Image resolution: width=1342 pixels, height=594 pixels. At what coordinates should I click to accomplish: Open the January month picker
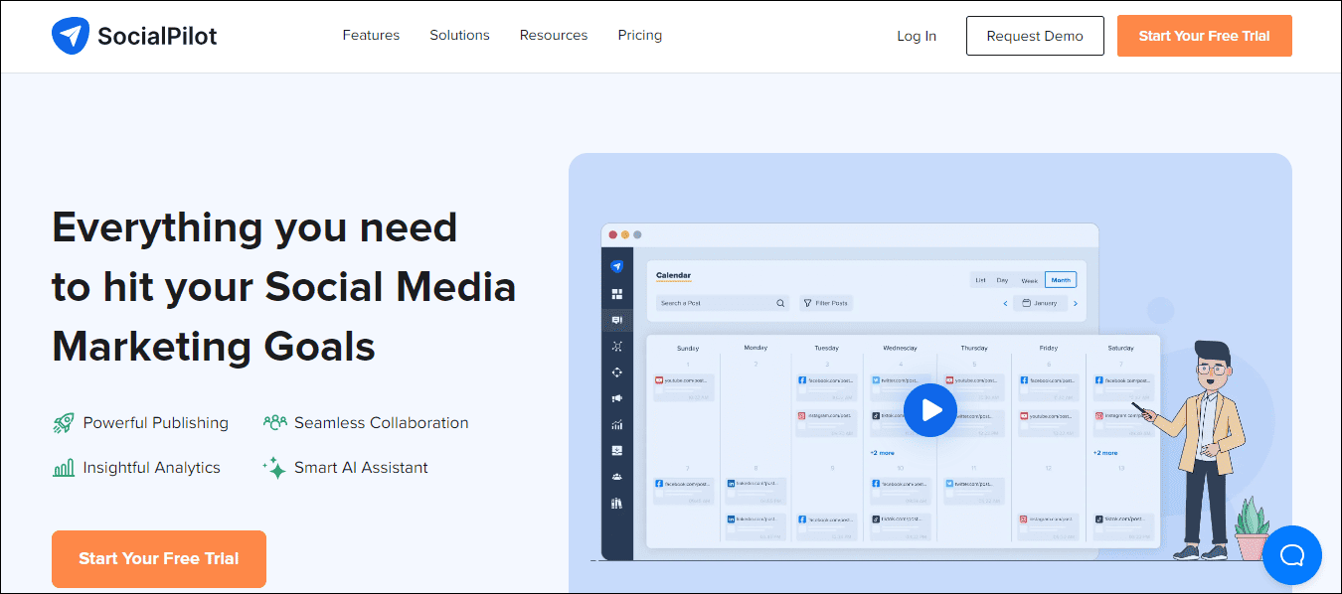tap(1040, 303)
